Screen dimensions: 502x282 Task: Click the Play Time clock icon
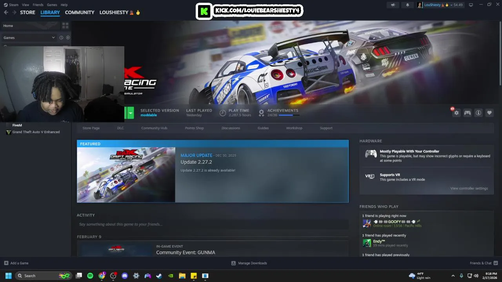click(222, 113)
